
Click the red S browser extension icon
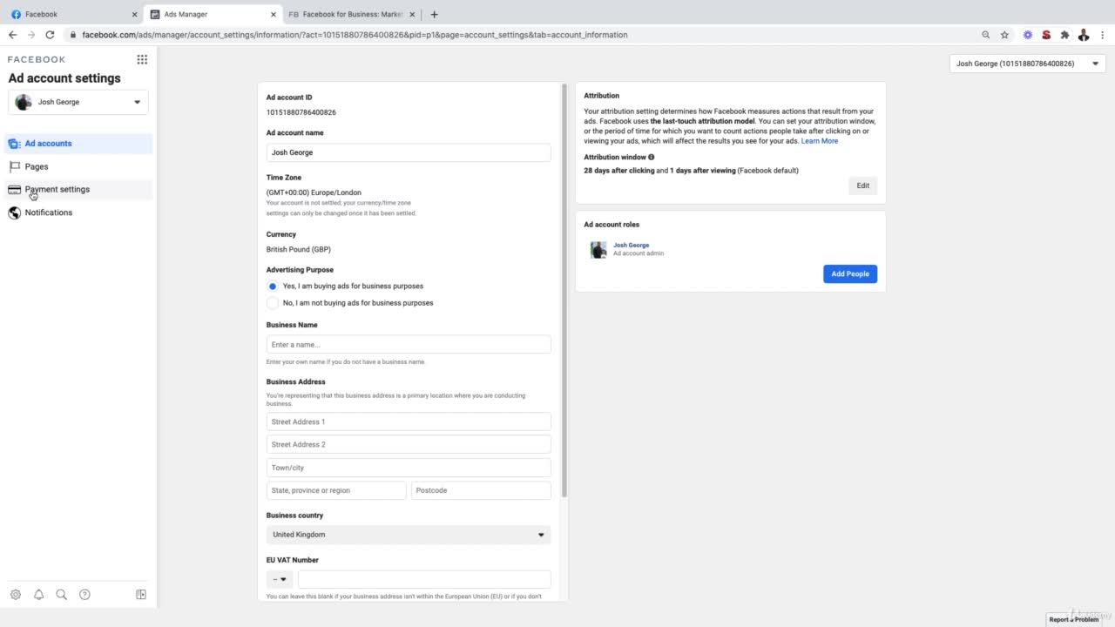pos(1046,35)
